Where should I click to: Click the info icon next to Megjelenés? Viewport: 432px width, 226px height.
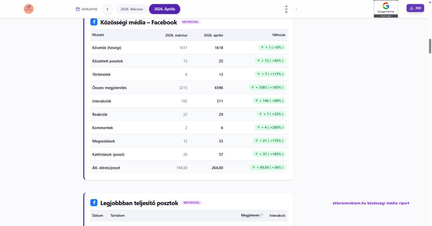[262, 215]
